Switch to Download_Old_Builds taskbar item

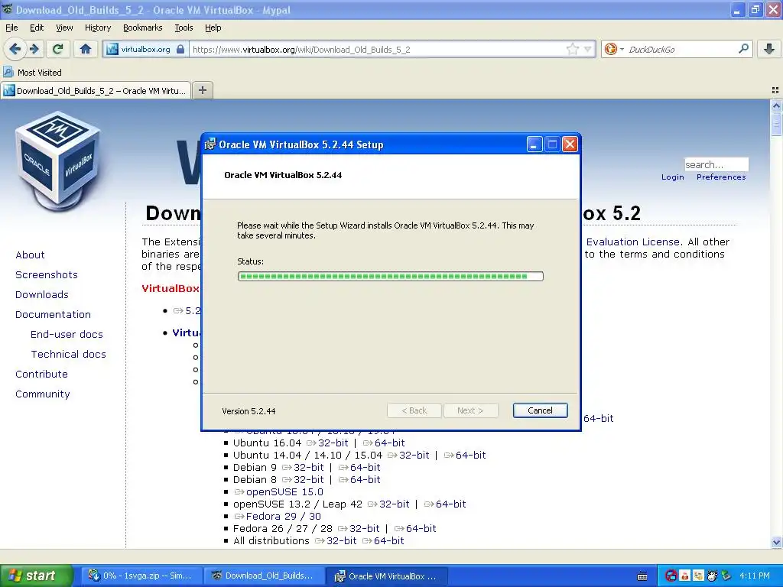[x=264, y=576]
